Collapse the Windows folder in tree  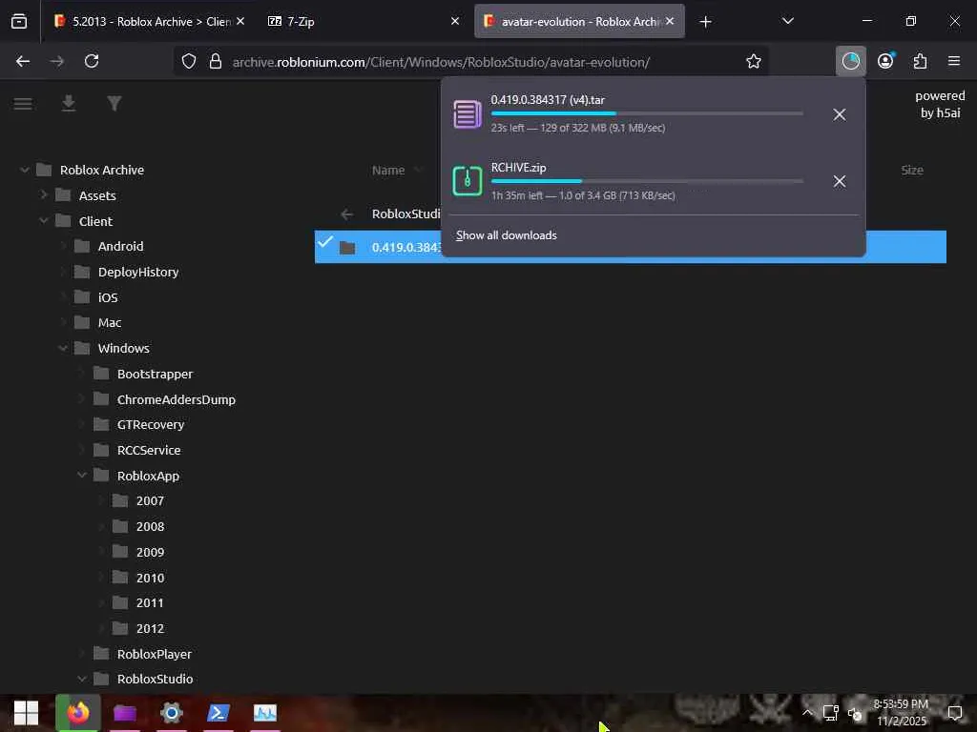[63, 348]
